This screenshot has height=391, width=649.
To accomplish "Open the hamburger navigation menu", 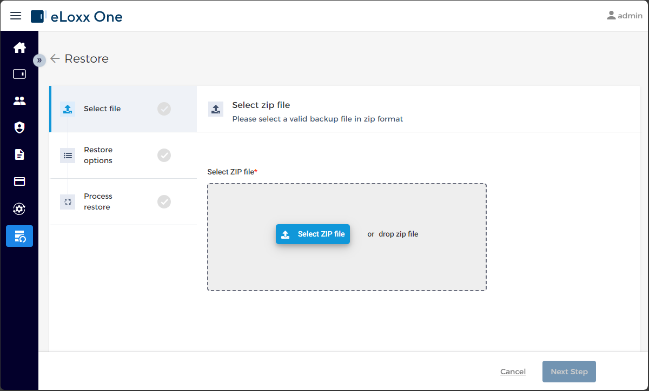I will click(16, 16).
